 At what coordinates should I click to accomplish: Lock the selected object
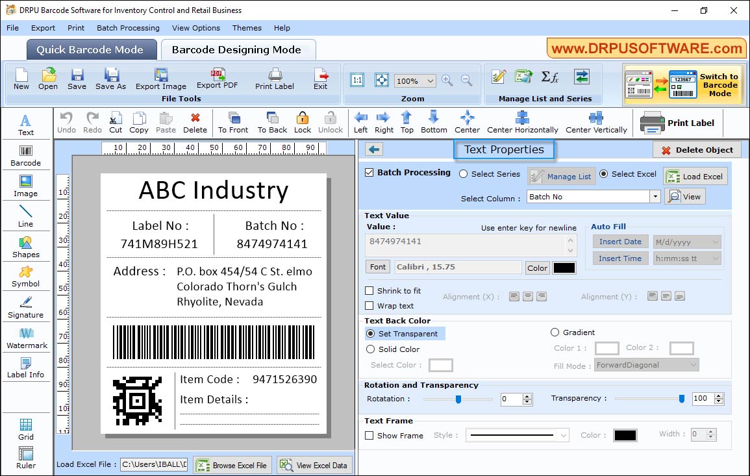[303, 122]
